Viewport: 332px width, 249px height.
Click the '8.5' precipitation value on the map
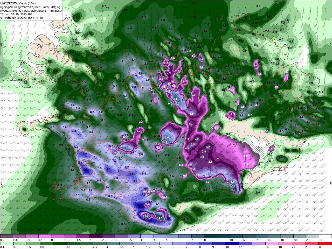[132, 174]
